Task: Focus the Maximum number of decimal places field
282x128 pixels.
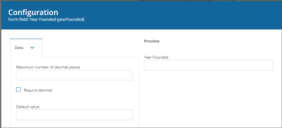Action: click(74, 75)
